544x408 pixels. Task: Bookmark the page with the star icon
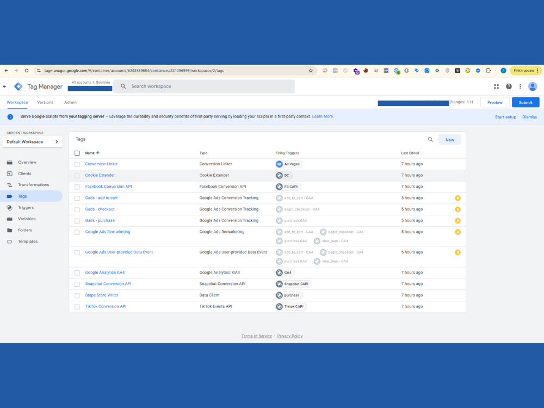[311, 70]
